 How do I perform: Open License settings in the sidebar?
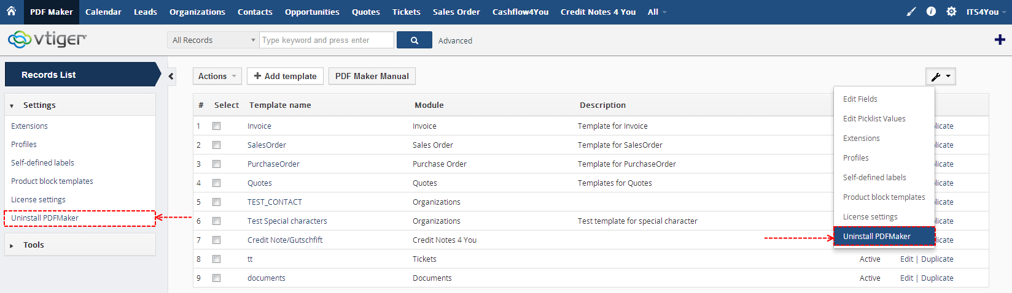point(38,199)
